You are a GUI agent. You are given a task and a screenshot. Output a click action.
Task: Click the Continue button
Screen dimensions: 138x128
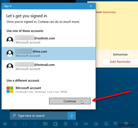pyautogui.click(x=70, y=101)
